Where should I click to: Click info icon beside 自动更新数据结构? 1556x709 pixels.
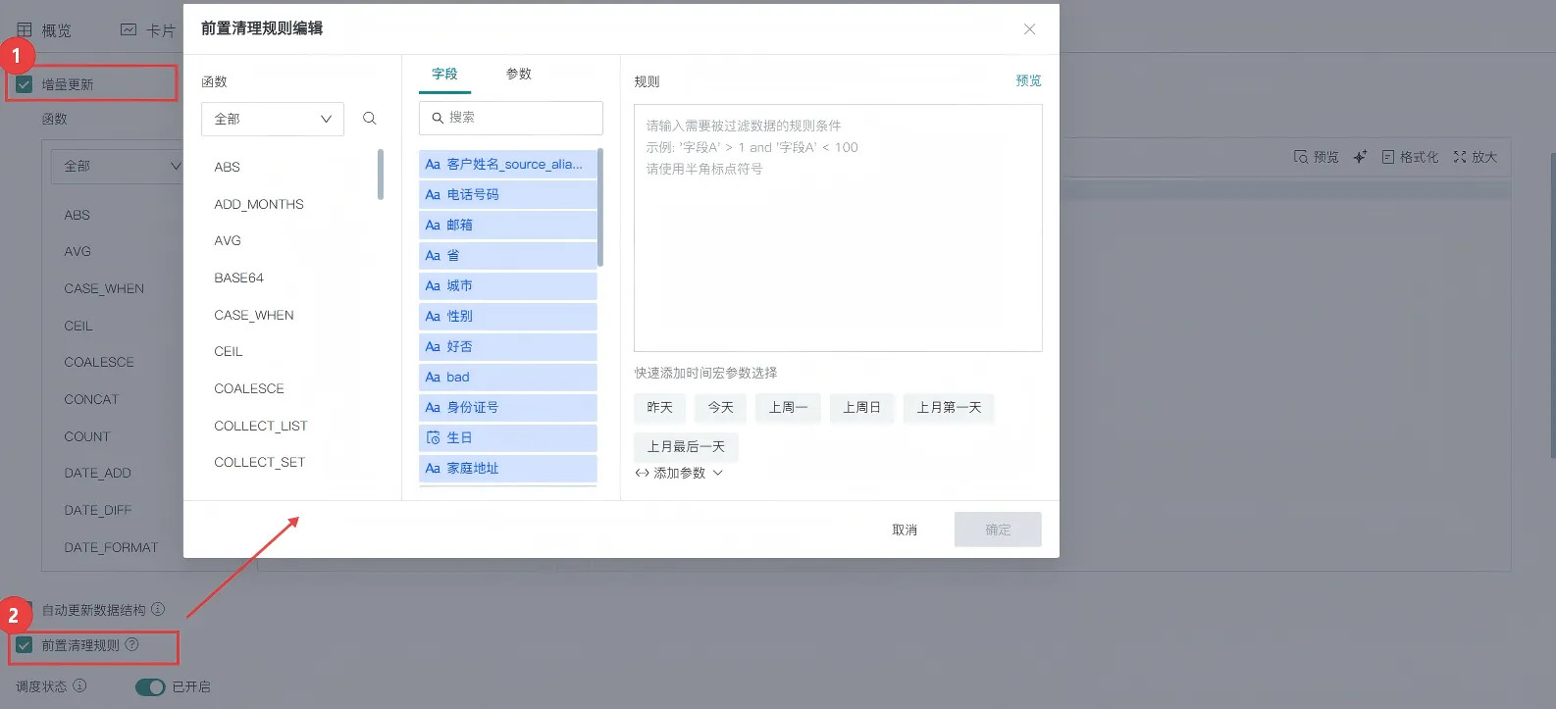point(158,609)
